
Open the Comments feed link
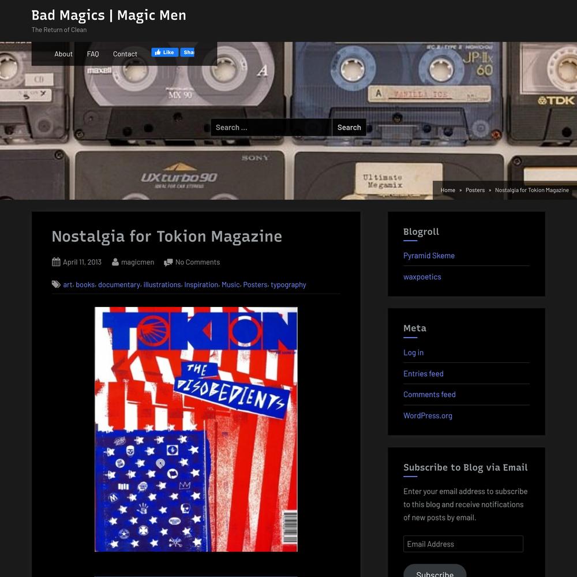(429, 395)
